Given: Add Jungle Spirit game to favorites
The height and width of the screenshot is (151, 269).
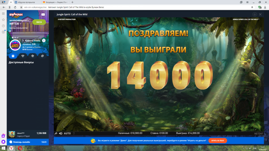Looking at the screenshot, I should pyautogui.click(x=255, y=14).
